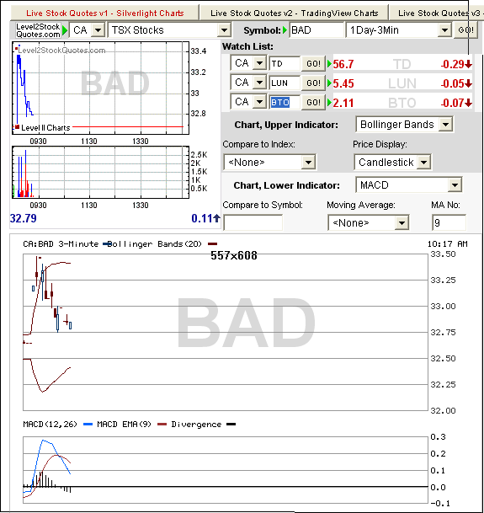Click the green arrow before TD quote
484x513 pixels.
pyautogui.click(x=330, y=64)
